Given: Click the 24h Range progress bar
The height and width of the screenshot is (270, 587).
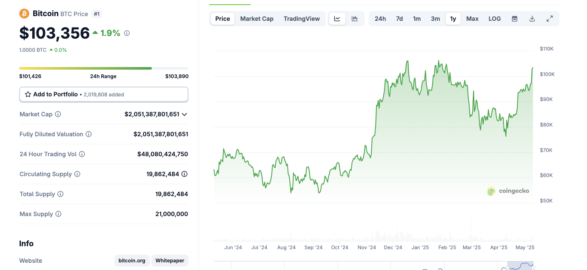Looking at the screenshot, I should (x=104, y=68).
